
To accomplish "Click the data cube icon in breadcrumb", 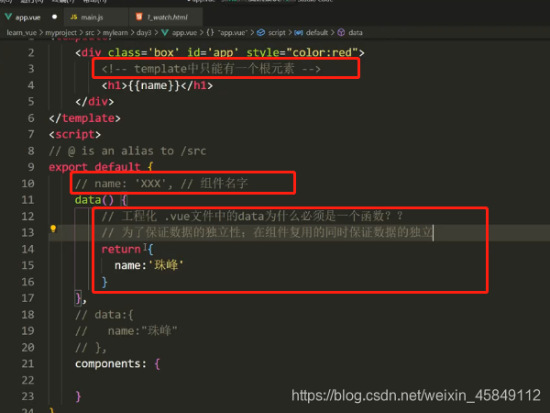I will click(341, 33).
